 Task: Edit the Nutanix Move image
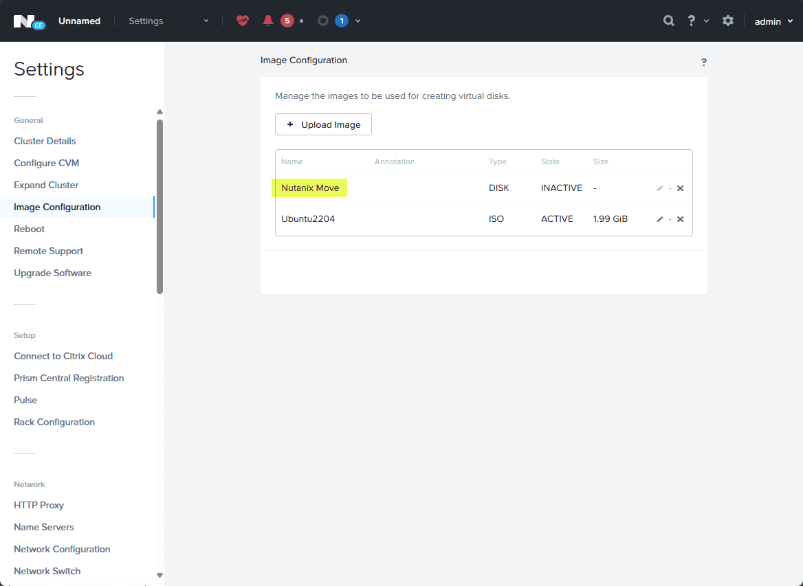(660, 188)
